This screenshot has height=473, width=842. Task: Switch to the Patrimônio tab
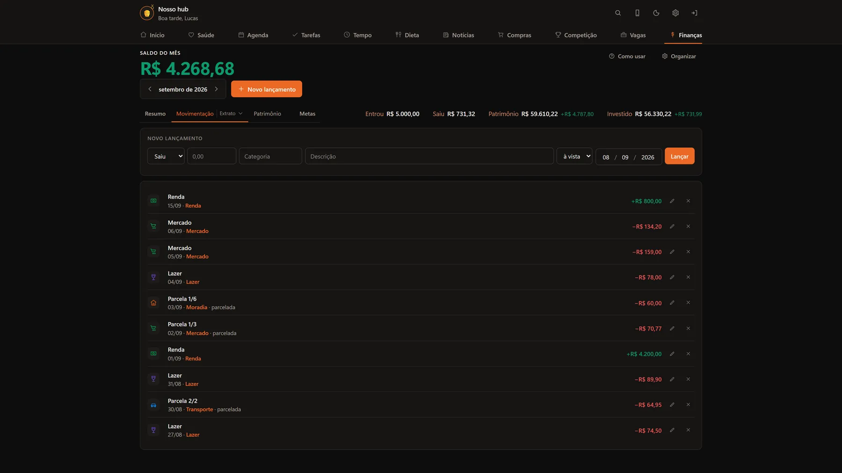(x=267, y=114)
